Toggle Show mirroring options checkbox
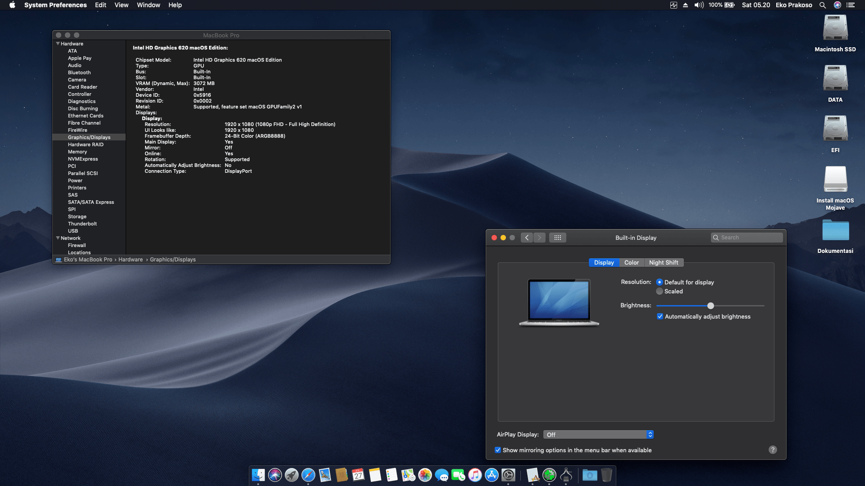This screenshot has width=865, height=486. [498, 450]
